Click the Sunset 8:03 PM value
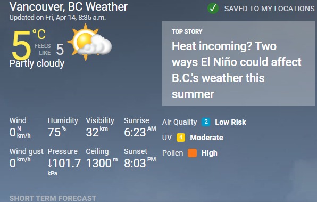 coord(140,163)
